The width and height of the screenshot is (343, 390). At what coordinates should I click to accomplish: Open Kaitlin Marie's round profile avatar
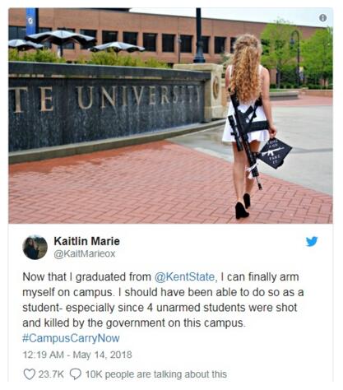point(35,247)
